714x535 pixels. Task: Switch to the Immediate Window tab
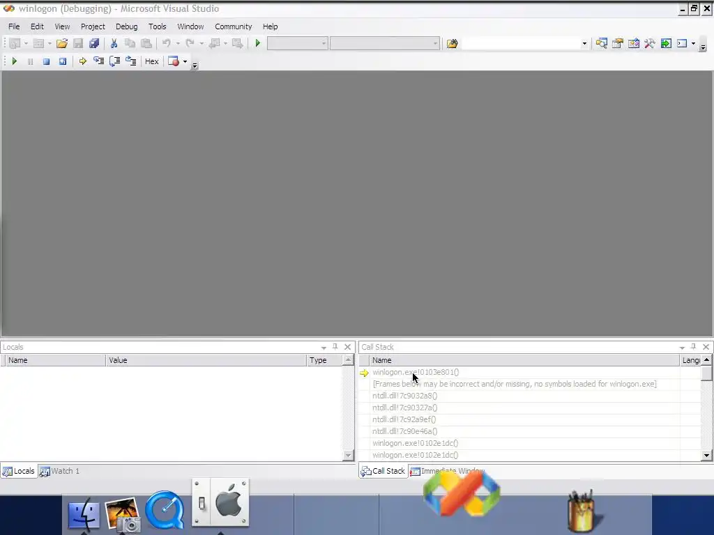[448, 472]
